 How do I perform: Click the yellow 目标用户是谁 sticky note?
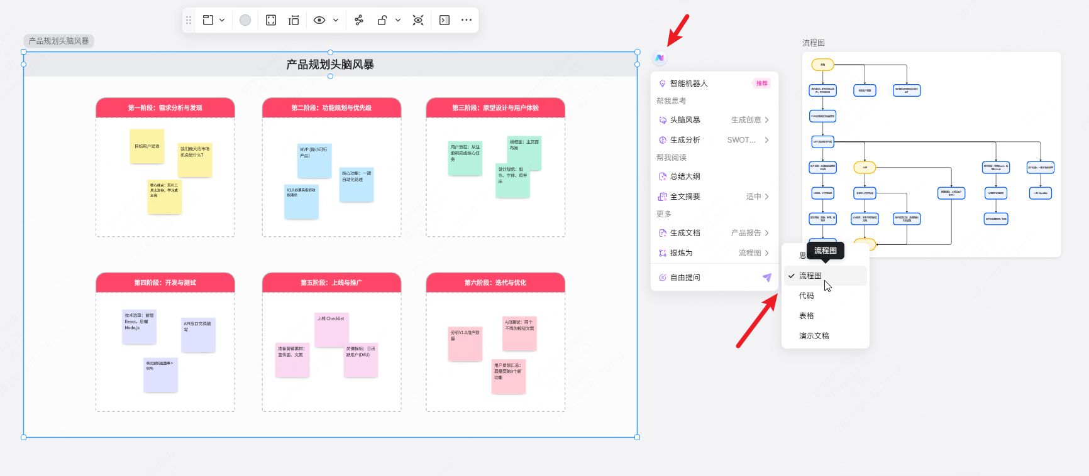click(147, 146)
